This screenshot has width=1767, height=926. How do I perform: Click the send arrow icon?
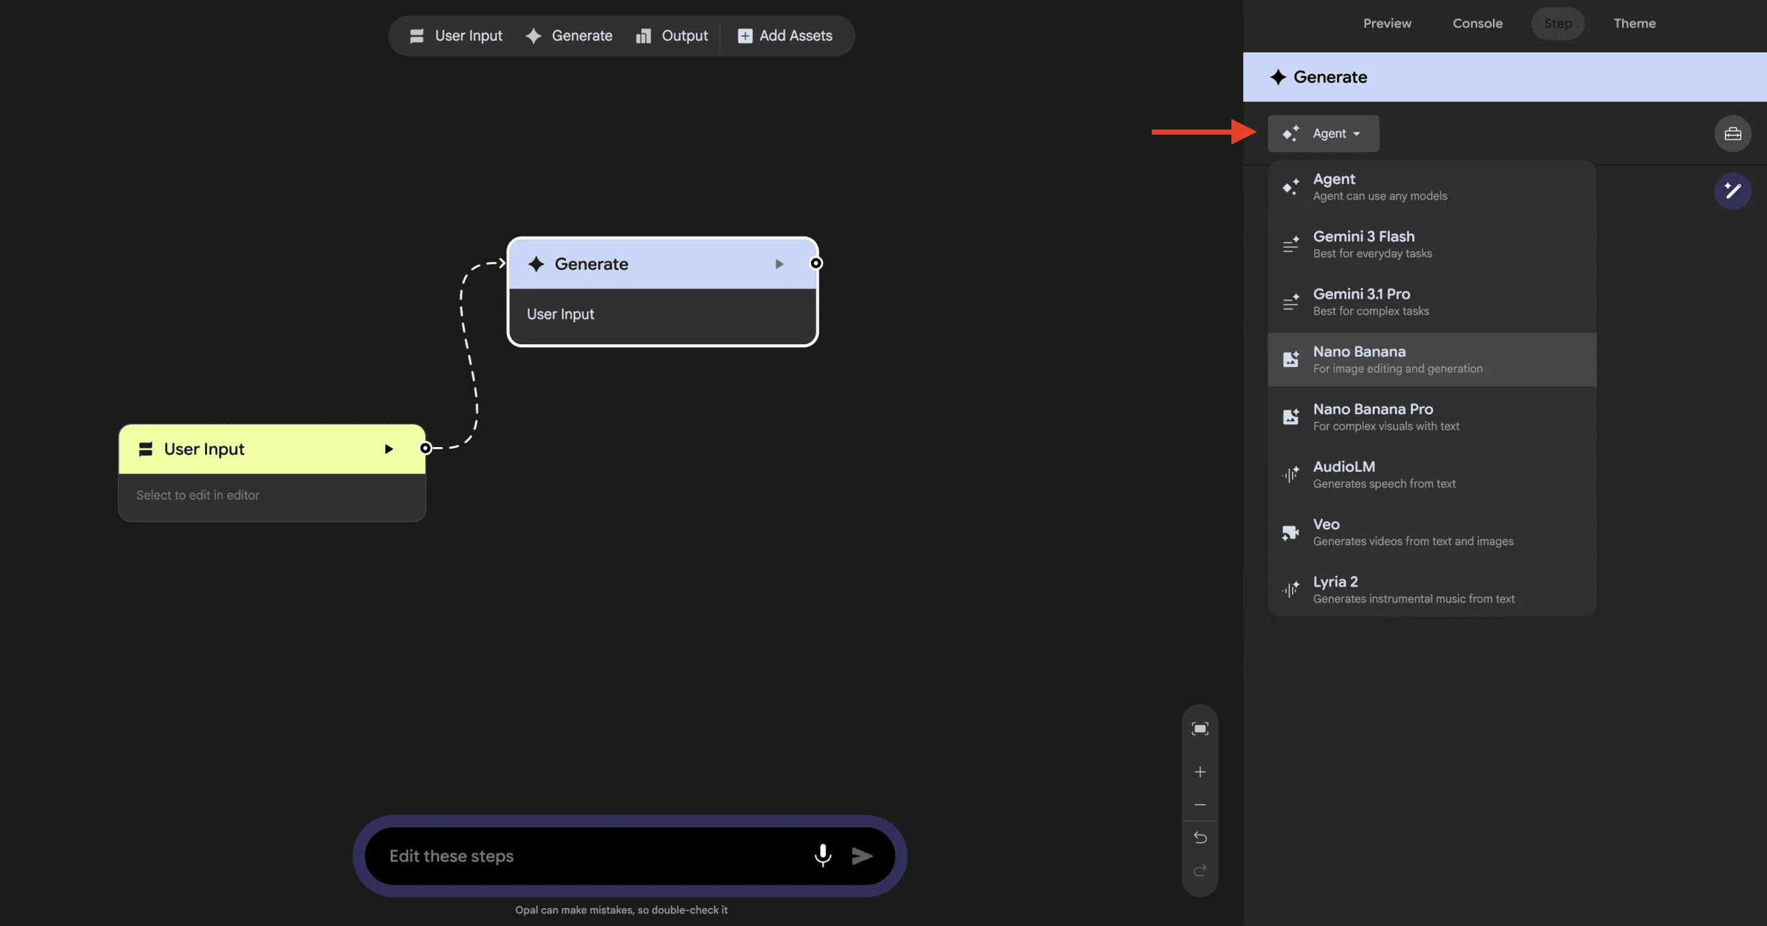click(x=862, y=856)
